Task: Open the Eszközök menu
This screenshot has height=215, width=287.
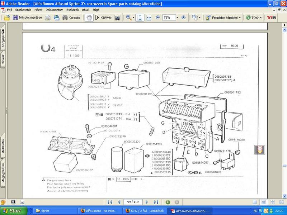Action: 72,10
